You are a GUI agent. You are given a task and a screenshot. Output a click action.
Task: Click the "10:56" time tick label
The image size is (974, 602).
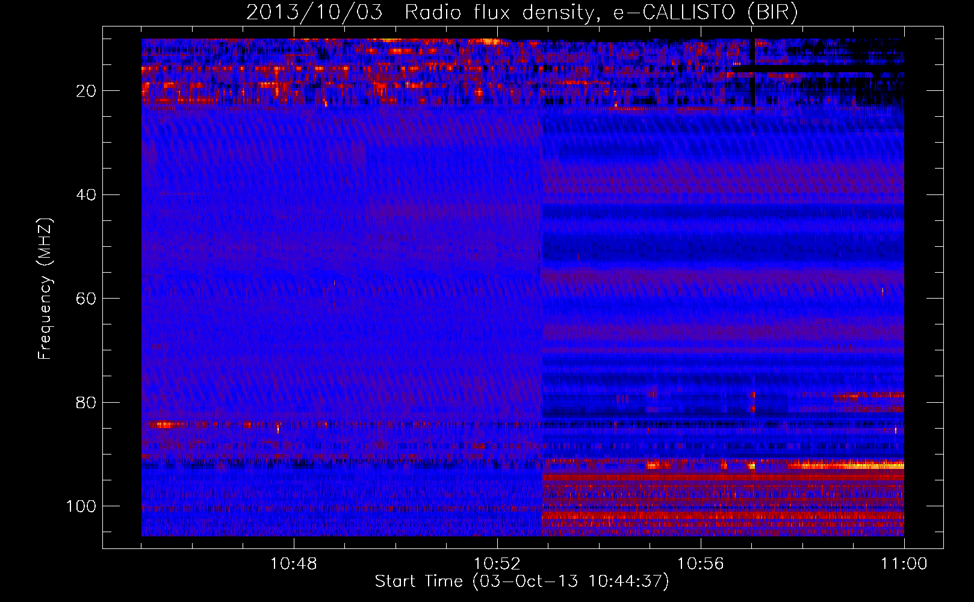(x=701, y=564)
